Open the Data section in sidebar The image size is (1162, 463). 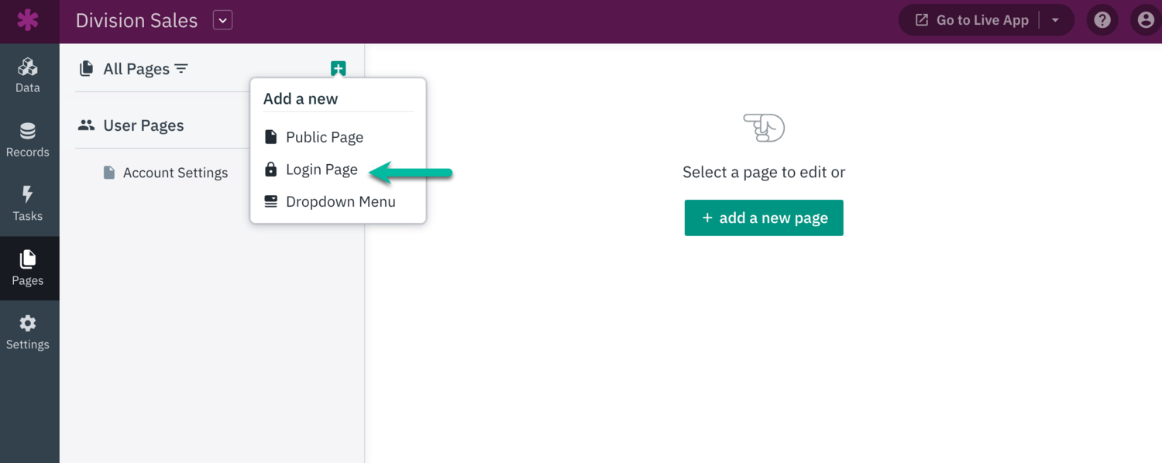tap(28, 75)
